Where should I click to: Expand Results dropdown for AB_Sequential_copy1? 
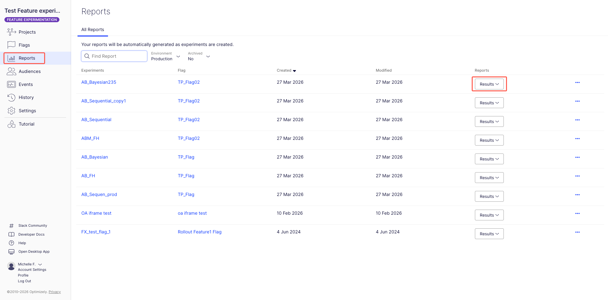click(x=489, y=103)
